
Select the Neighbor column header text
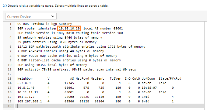pos(25,78)
